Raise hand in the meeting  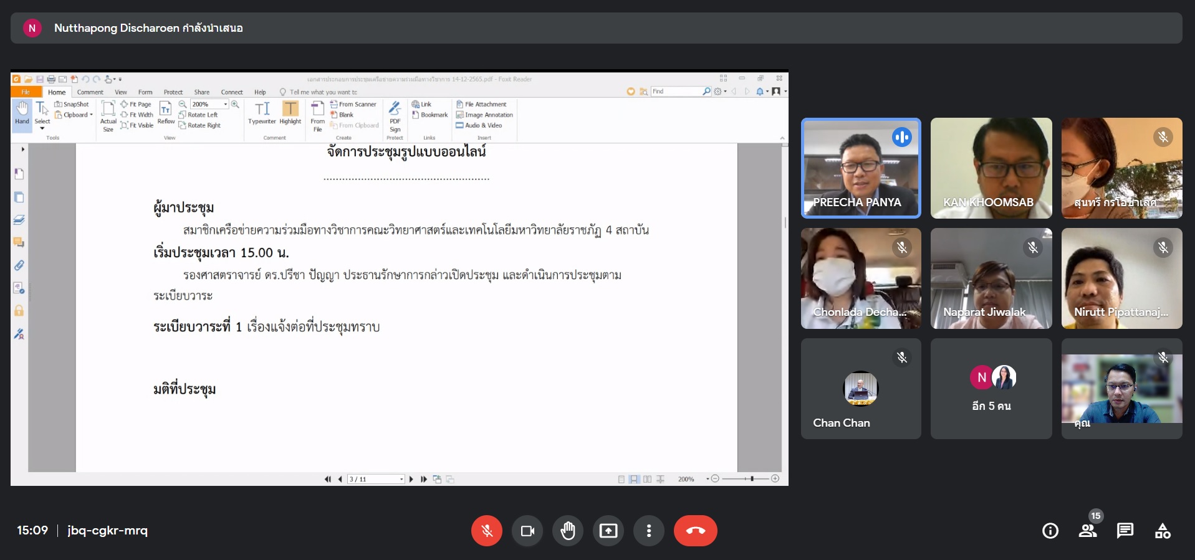567,531
